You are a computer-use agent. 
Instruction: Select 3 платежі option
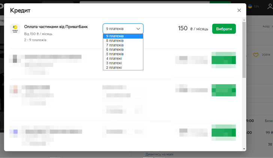pos(123,63)
